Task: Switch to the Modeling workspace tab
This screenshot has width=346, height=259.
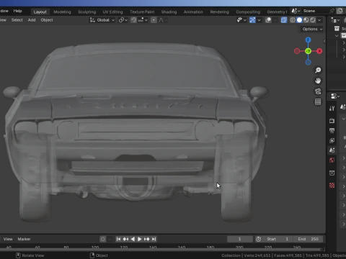Action: [x=62, y=12]
